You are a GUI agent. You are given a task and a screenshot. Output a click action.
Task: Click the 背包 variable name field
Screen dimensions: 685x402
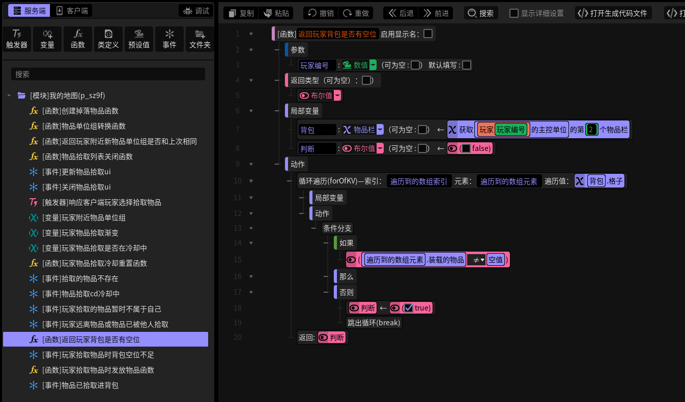(318, 130)
